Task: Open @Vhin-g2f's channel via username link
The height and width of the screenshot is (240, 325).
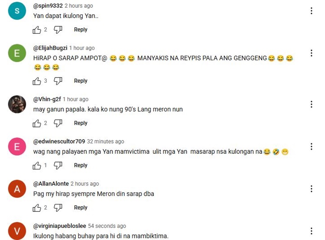Action: click(x=47, y=99)
